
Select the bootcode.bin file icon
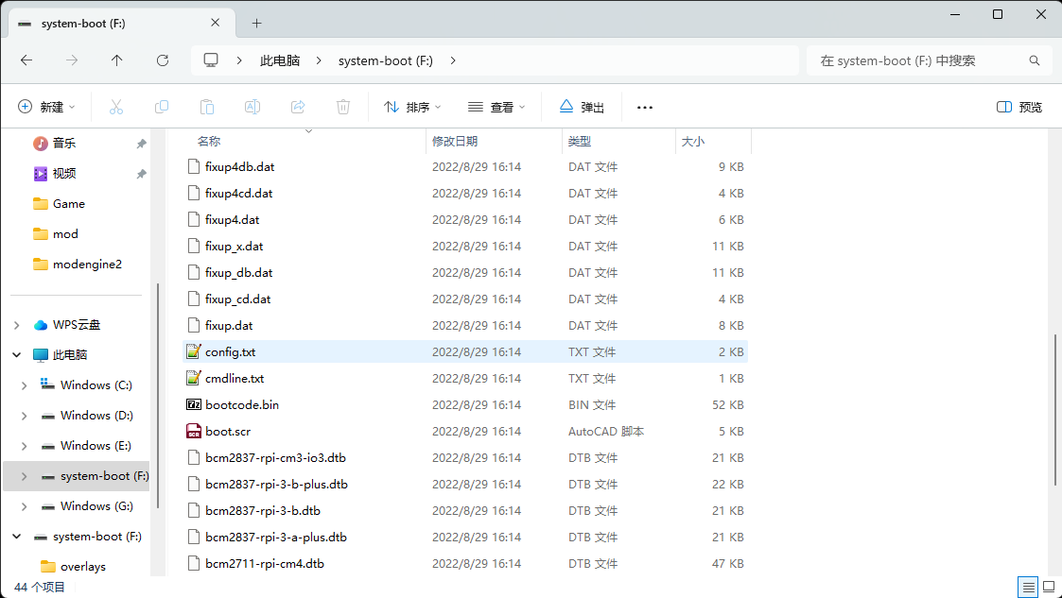coord(194,404)
